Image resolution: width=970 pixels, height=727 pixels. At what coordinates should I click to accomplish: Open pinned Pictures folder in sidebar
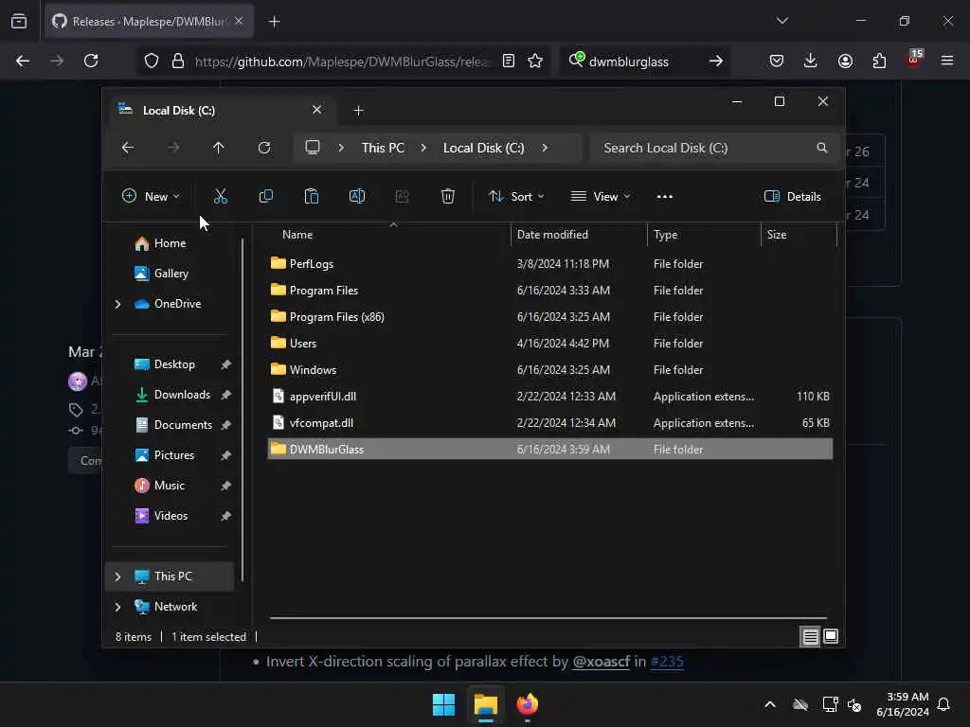pos(165,455)
